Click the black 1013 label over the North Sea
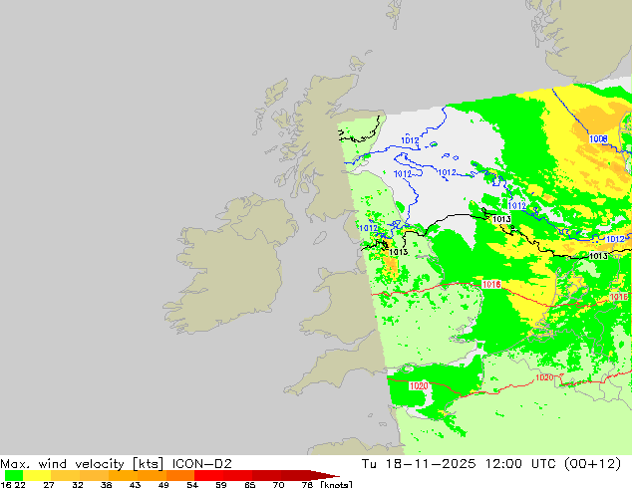 click(x=501, y=219)
